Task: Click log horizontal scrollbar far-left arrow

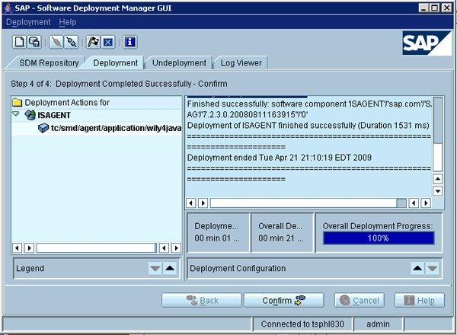Action: [190, 203]
